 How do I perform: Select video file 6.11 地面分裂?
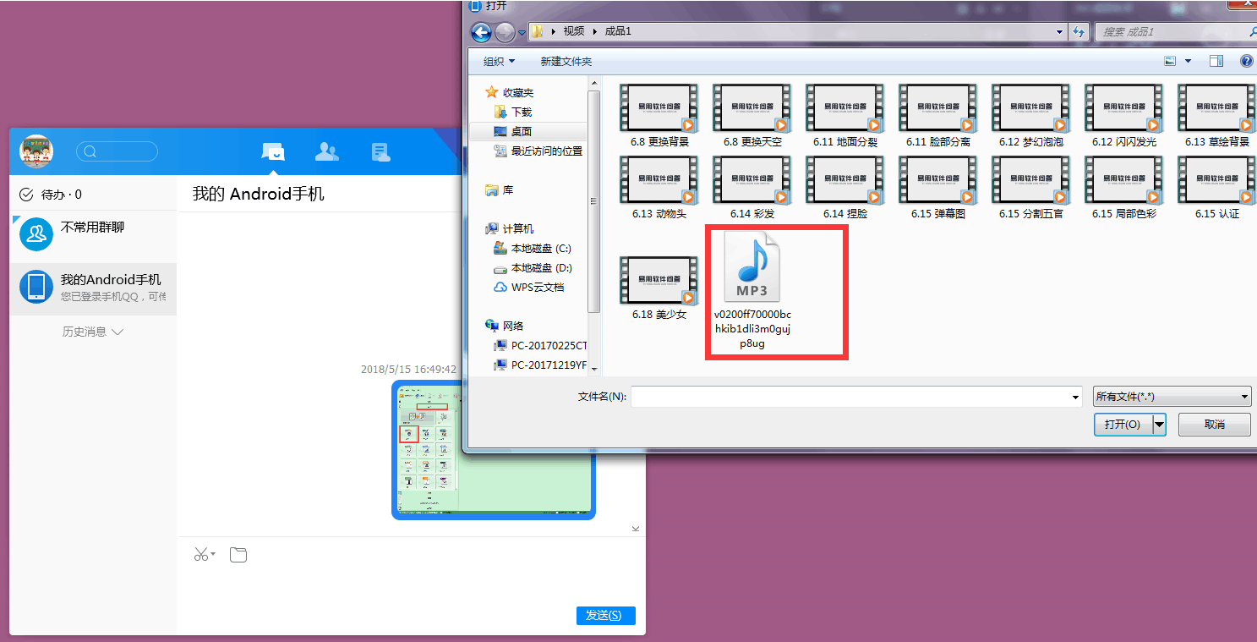tap(845, 116)
